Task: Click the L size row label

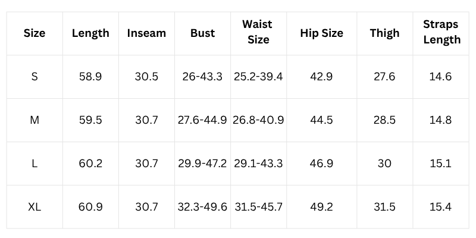Action: pos(35,164)
